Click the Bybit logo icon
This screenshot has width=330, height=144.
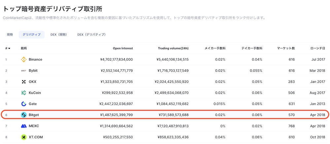click(24, 71)
